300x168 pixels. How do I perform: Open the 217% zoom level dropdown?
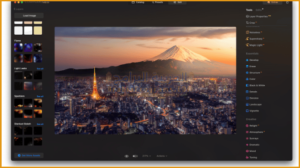point(147,156)
